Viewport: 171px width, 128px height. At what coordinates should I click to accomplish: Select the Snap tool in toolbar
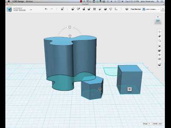click(x=111, y=9)
